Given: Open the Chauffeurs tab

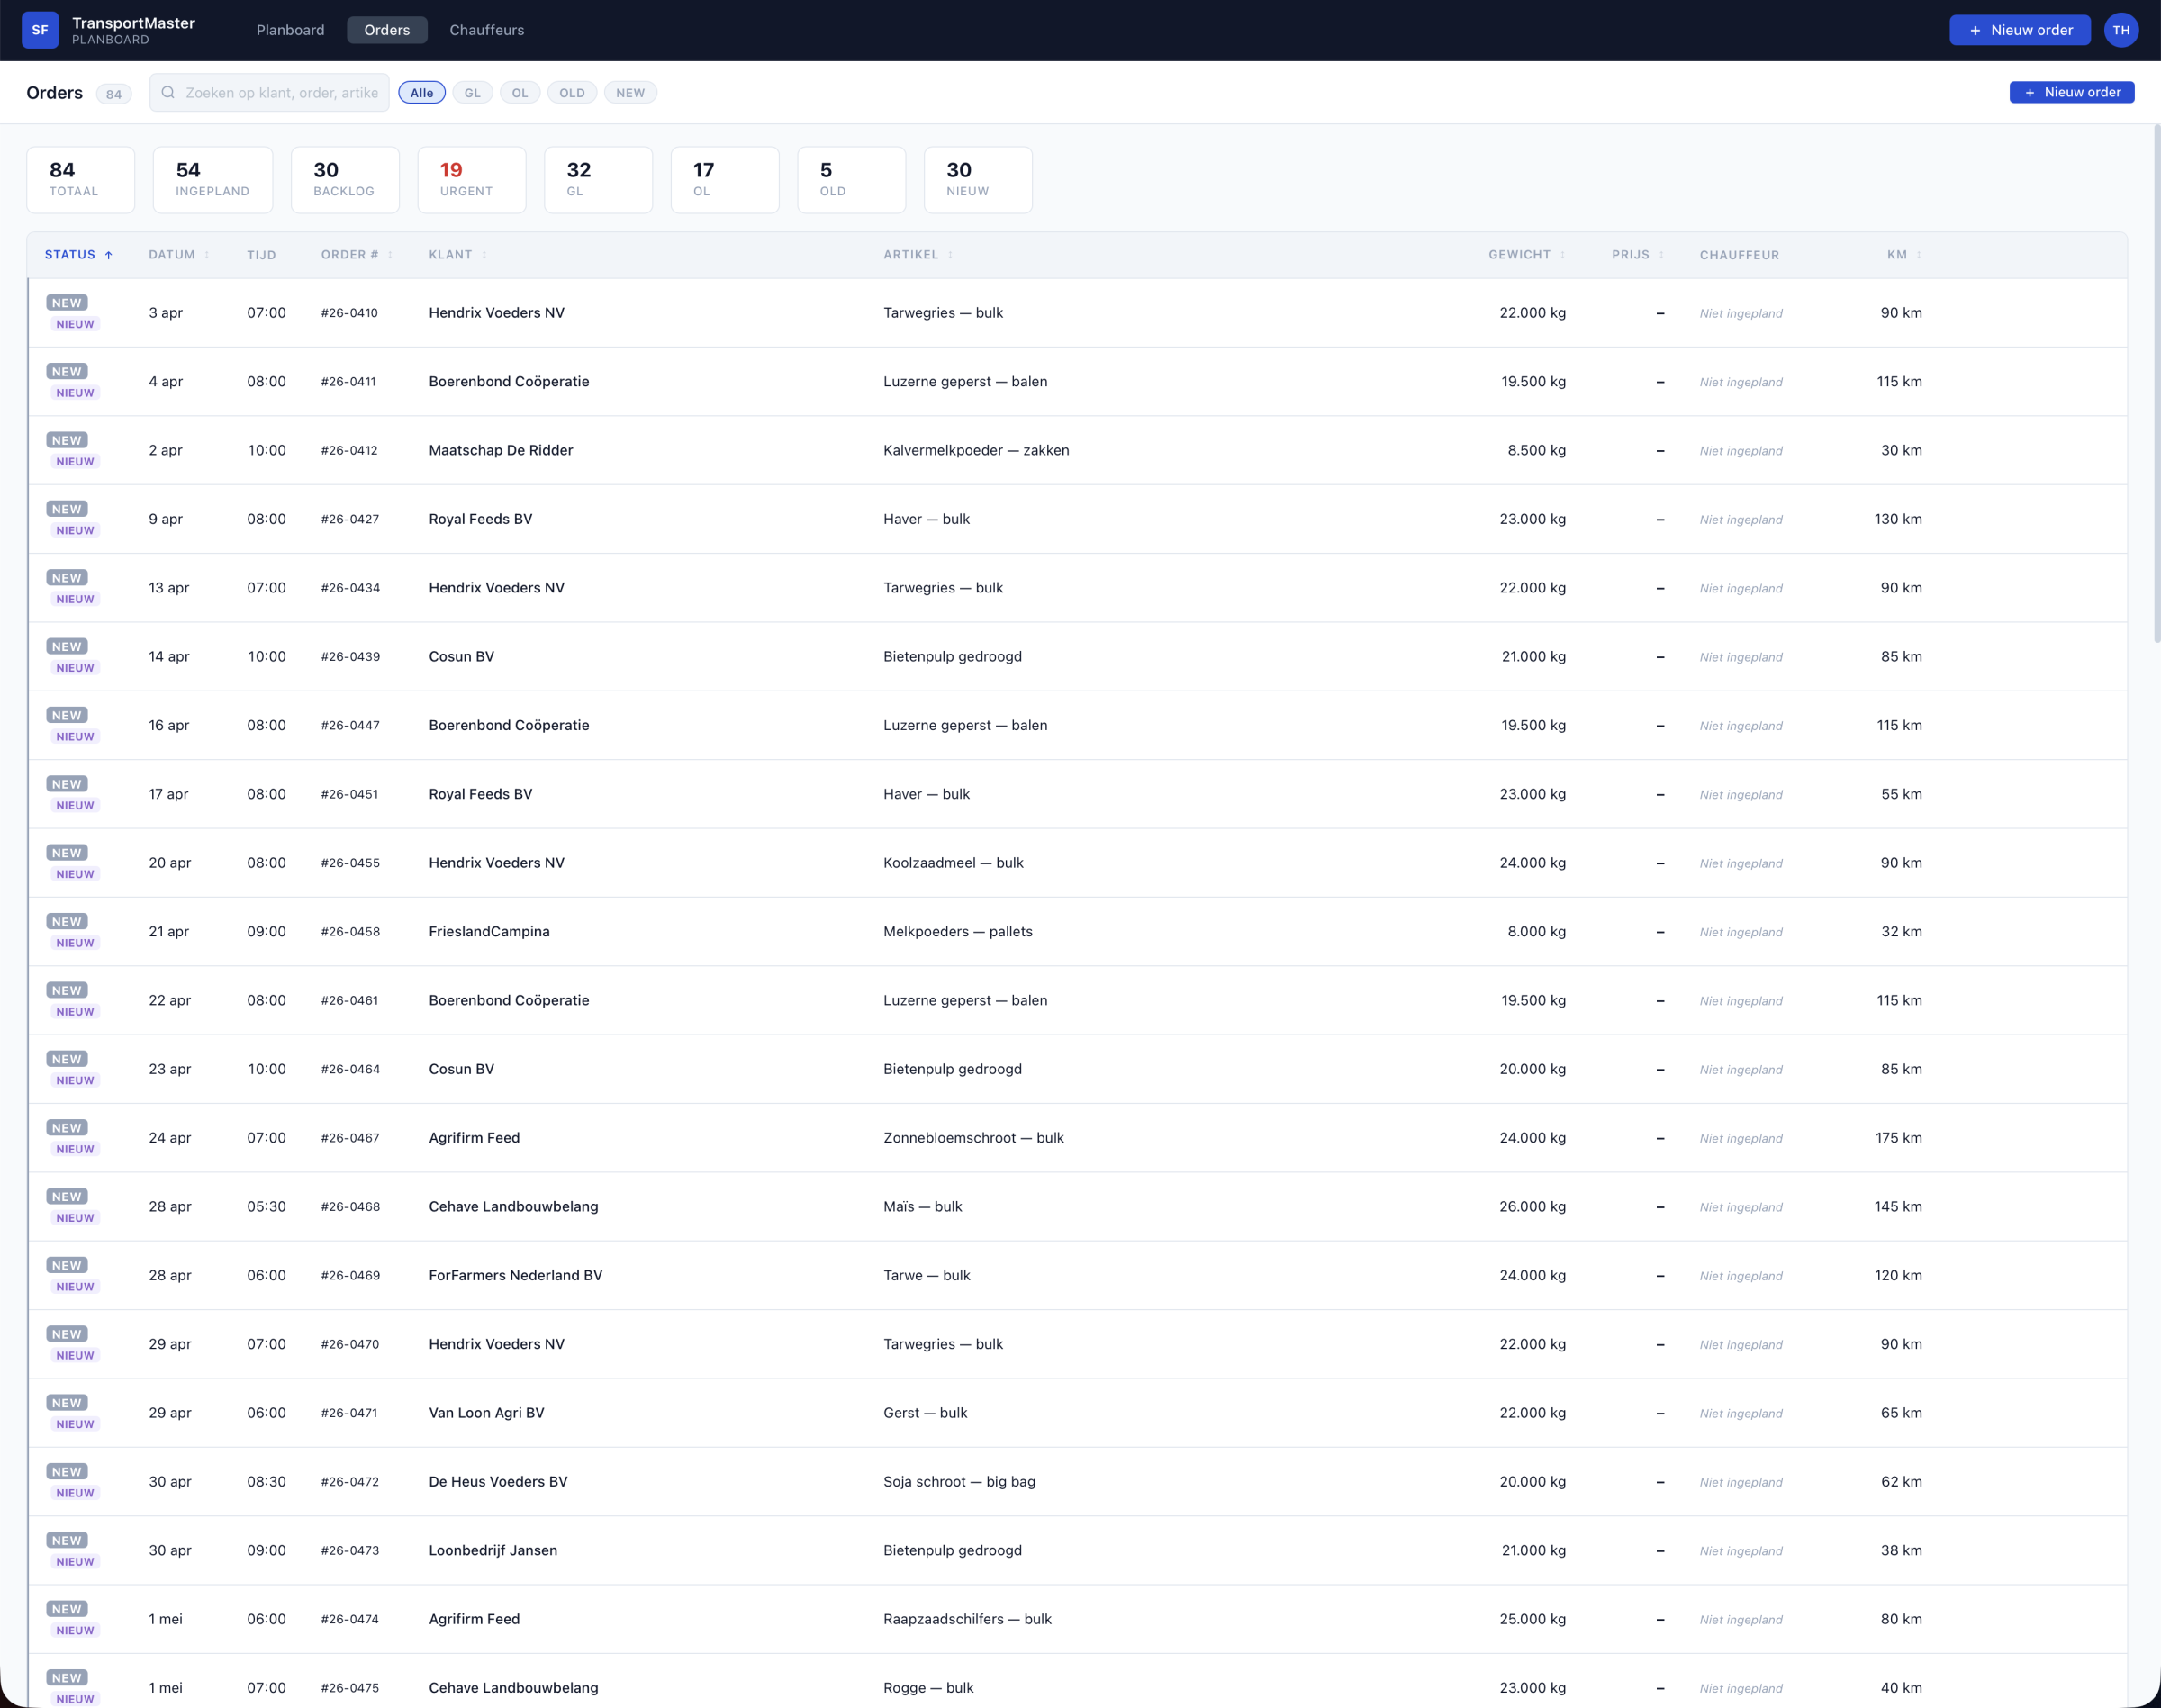Looking at the screenshot, I should tap(486, 30).
